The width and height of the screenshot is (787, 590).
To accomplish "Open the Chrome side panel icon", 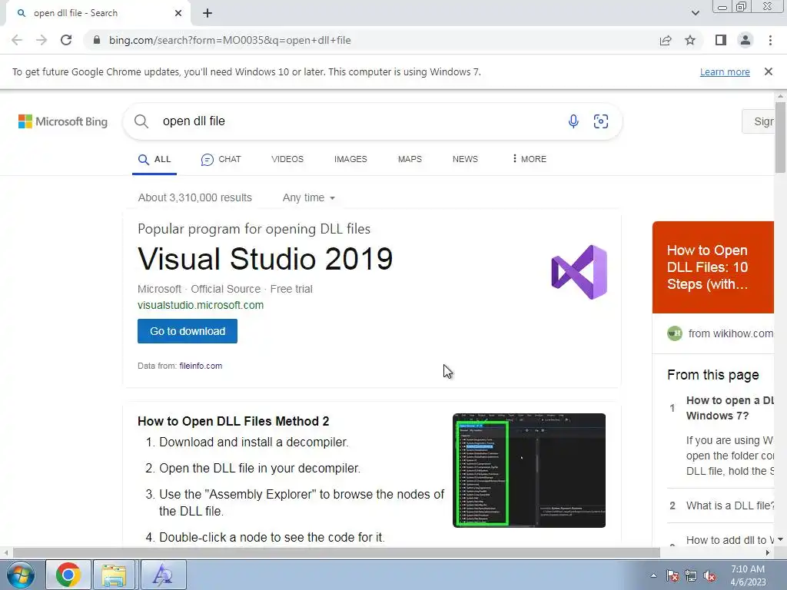I will [x=721, y=40].
